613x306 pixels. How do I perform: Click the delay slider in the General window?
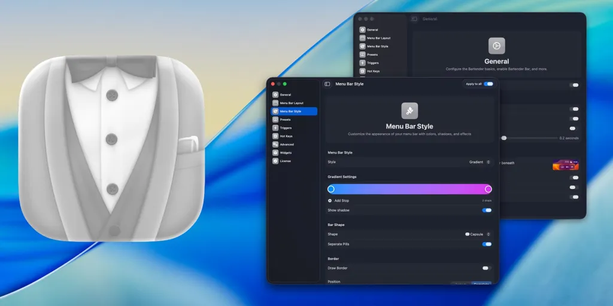(x=504, y=138)
